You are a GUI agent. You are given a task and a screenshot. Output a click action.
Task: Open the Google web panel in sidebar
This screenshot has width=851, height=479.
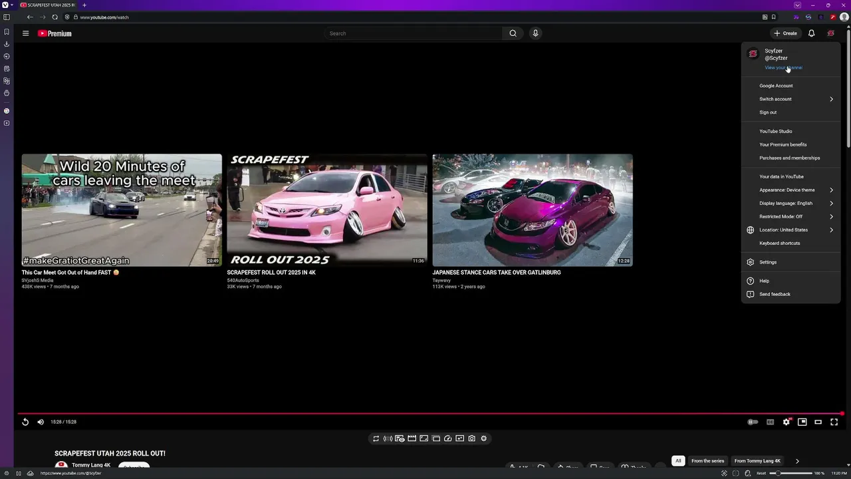tap(7, 111)
